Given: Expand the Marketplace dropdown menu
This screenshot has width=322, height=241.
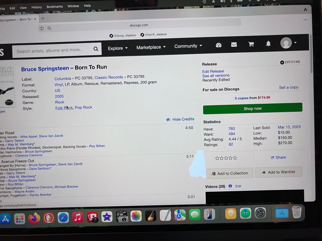Looking at the screenshot, I should pyautogui.click(x=151, y=47).
